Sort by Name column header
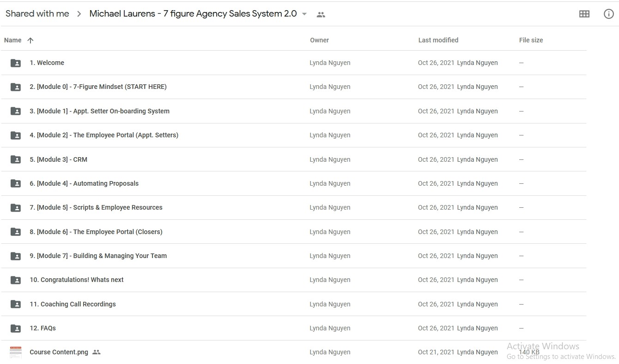This screenshot has width=619, height=364. pyautogui.click(x=13, y=40)
